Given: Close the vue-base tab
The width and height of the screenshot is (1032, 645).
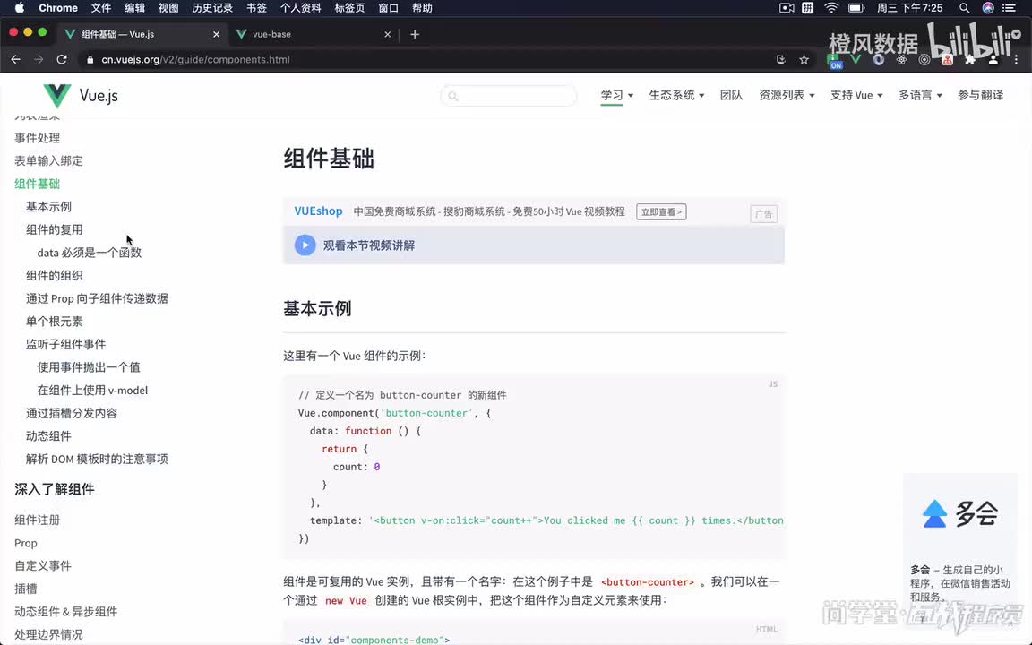Looking at the screenshot, I should point(387,34).
